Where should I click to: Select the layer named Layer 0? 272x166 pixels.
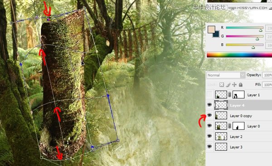(253, 126)
